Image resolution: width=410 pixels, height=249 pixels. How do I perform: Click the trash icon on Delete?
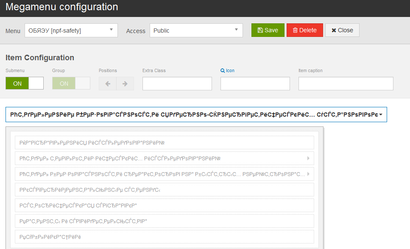point(295,30)
